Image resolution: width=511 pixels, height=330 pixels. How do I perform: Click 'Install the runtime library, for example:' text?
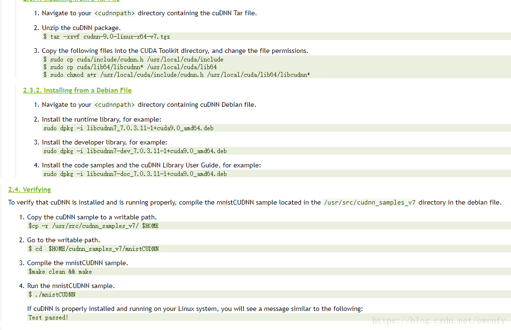click(x=102, y=119)
